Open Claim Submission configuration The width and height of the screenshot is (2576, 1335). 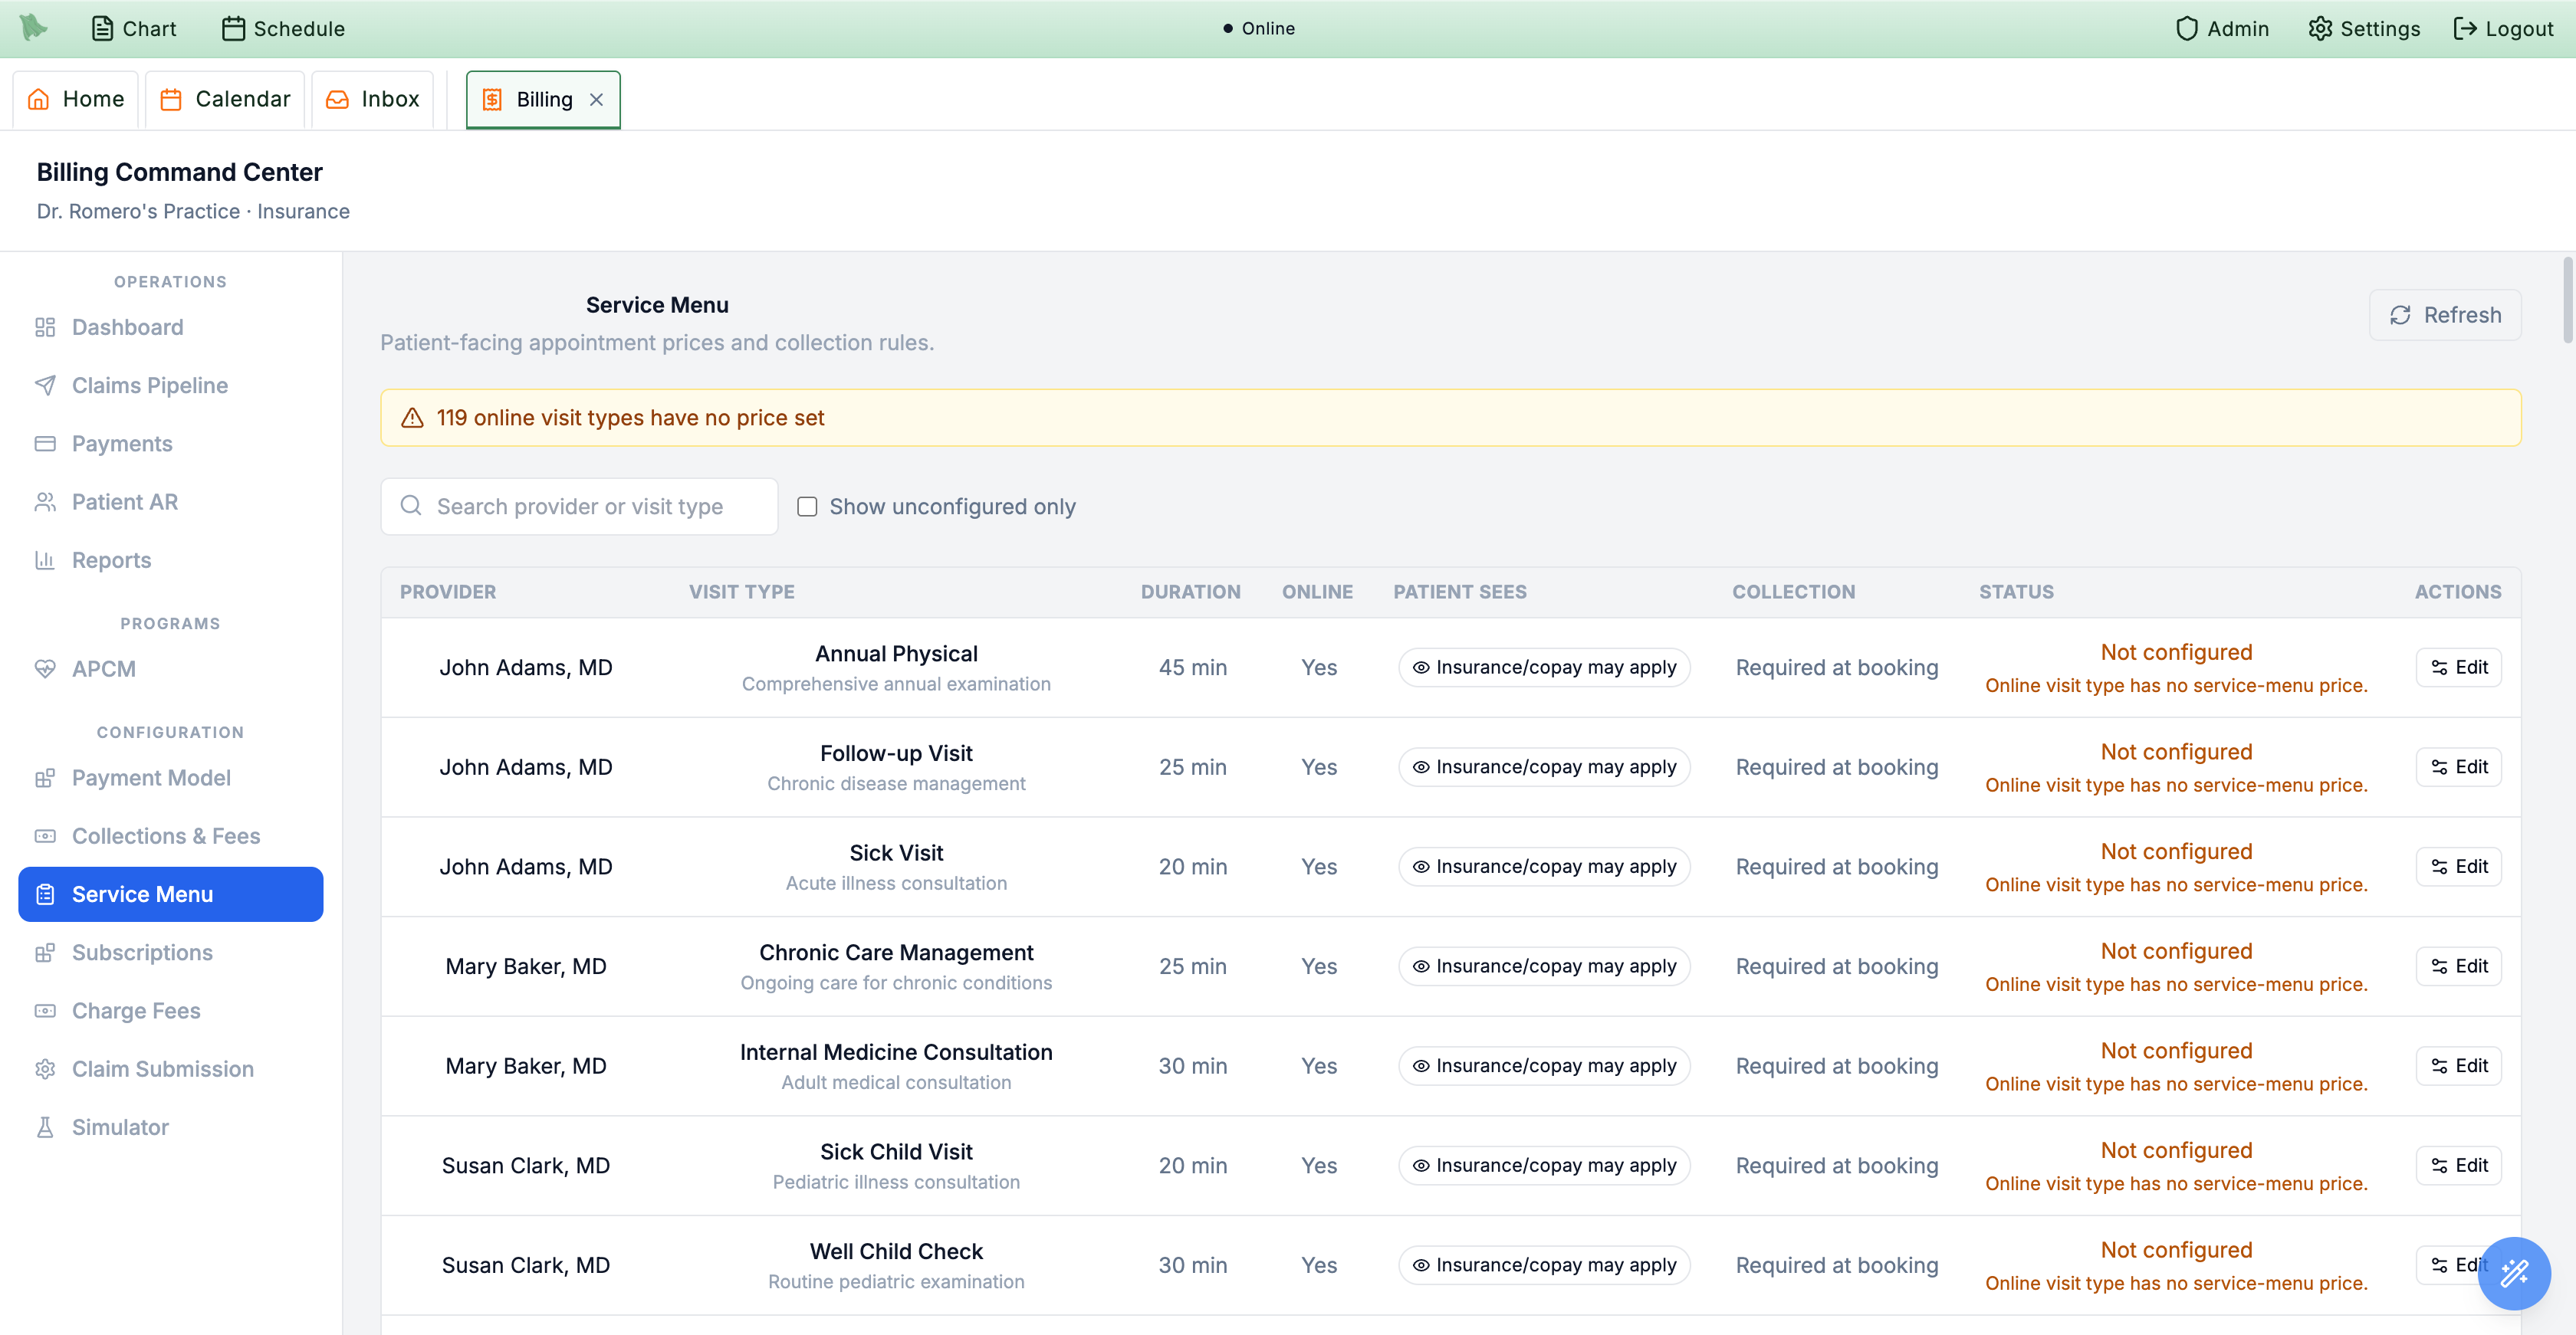(x=171, y=1068)
